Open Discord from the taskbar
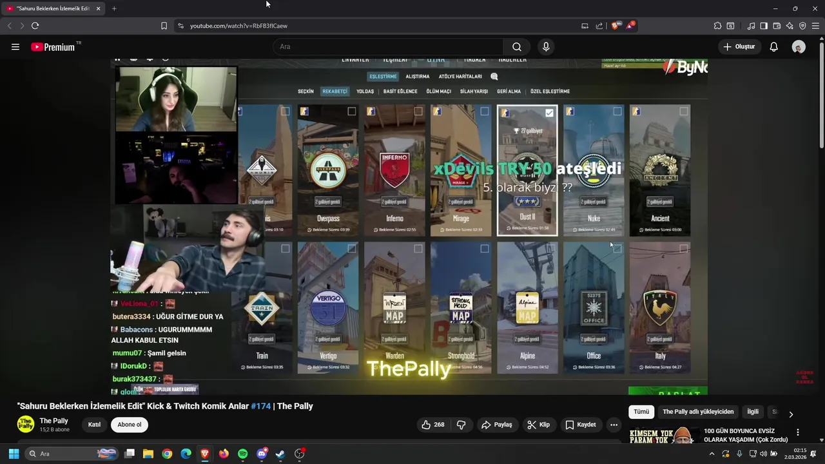The height and width of the screenshot is (464, 825). (262, 454)
